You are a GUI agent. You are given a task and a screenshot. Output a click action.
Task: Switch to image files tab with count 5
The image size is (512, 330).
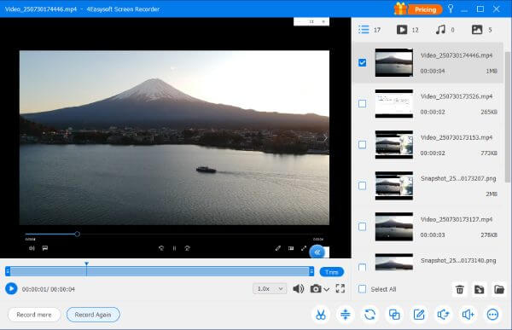pos(481,30)
